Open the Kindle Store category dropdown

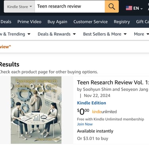[19, 6]
